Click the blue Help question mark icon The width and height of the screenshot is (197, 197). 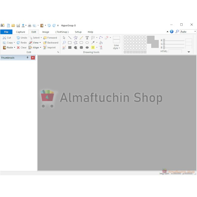coord(172,31)
